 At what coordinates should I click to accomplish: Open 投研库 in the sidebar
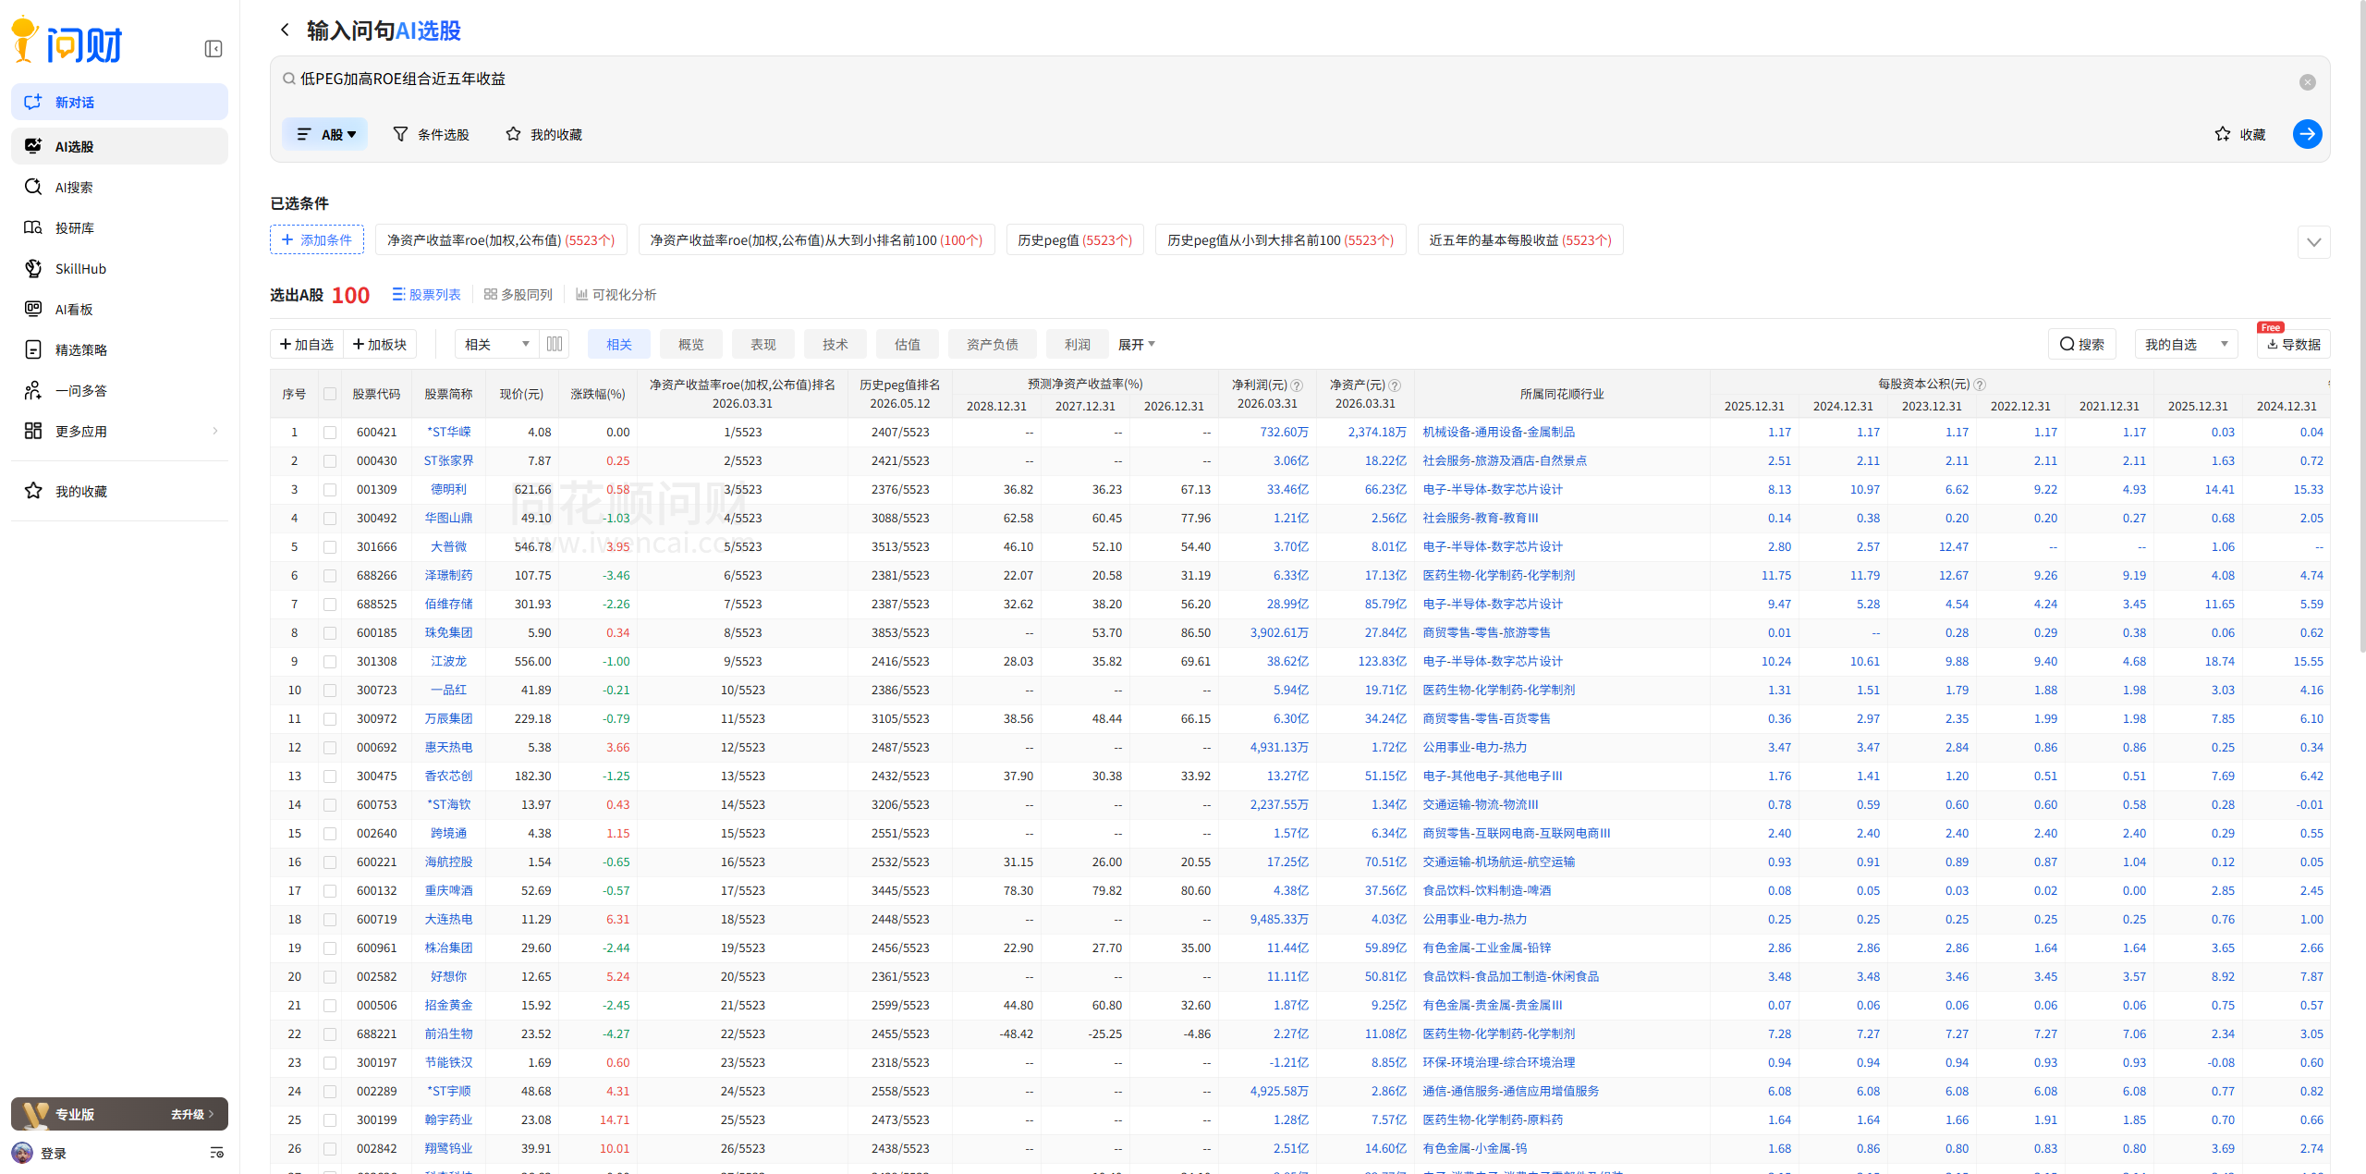point(119,227)
